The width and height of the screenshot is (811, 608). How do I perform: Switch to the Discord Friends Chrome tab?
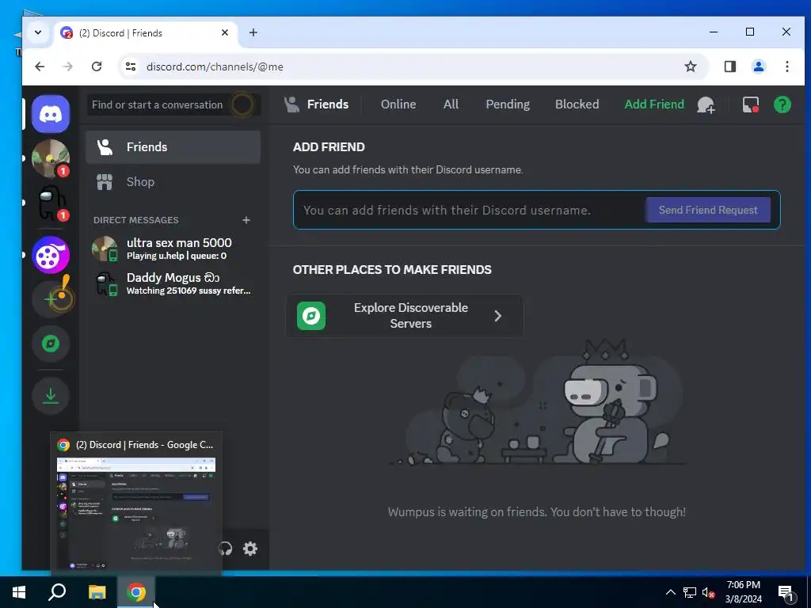pyautogui.click(x=145, y=33)
